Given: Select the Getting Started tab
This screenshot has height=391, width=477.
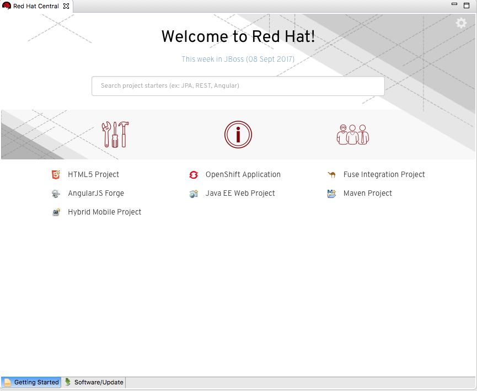Looking at the screenshot, I should pyautogui.click(x=31, y=382).
